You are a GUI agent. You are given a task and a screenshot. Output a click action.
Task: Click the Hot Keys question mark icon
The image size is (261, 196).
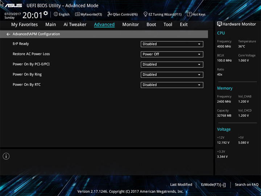(x=189, y=14)
